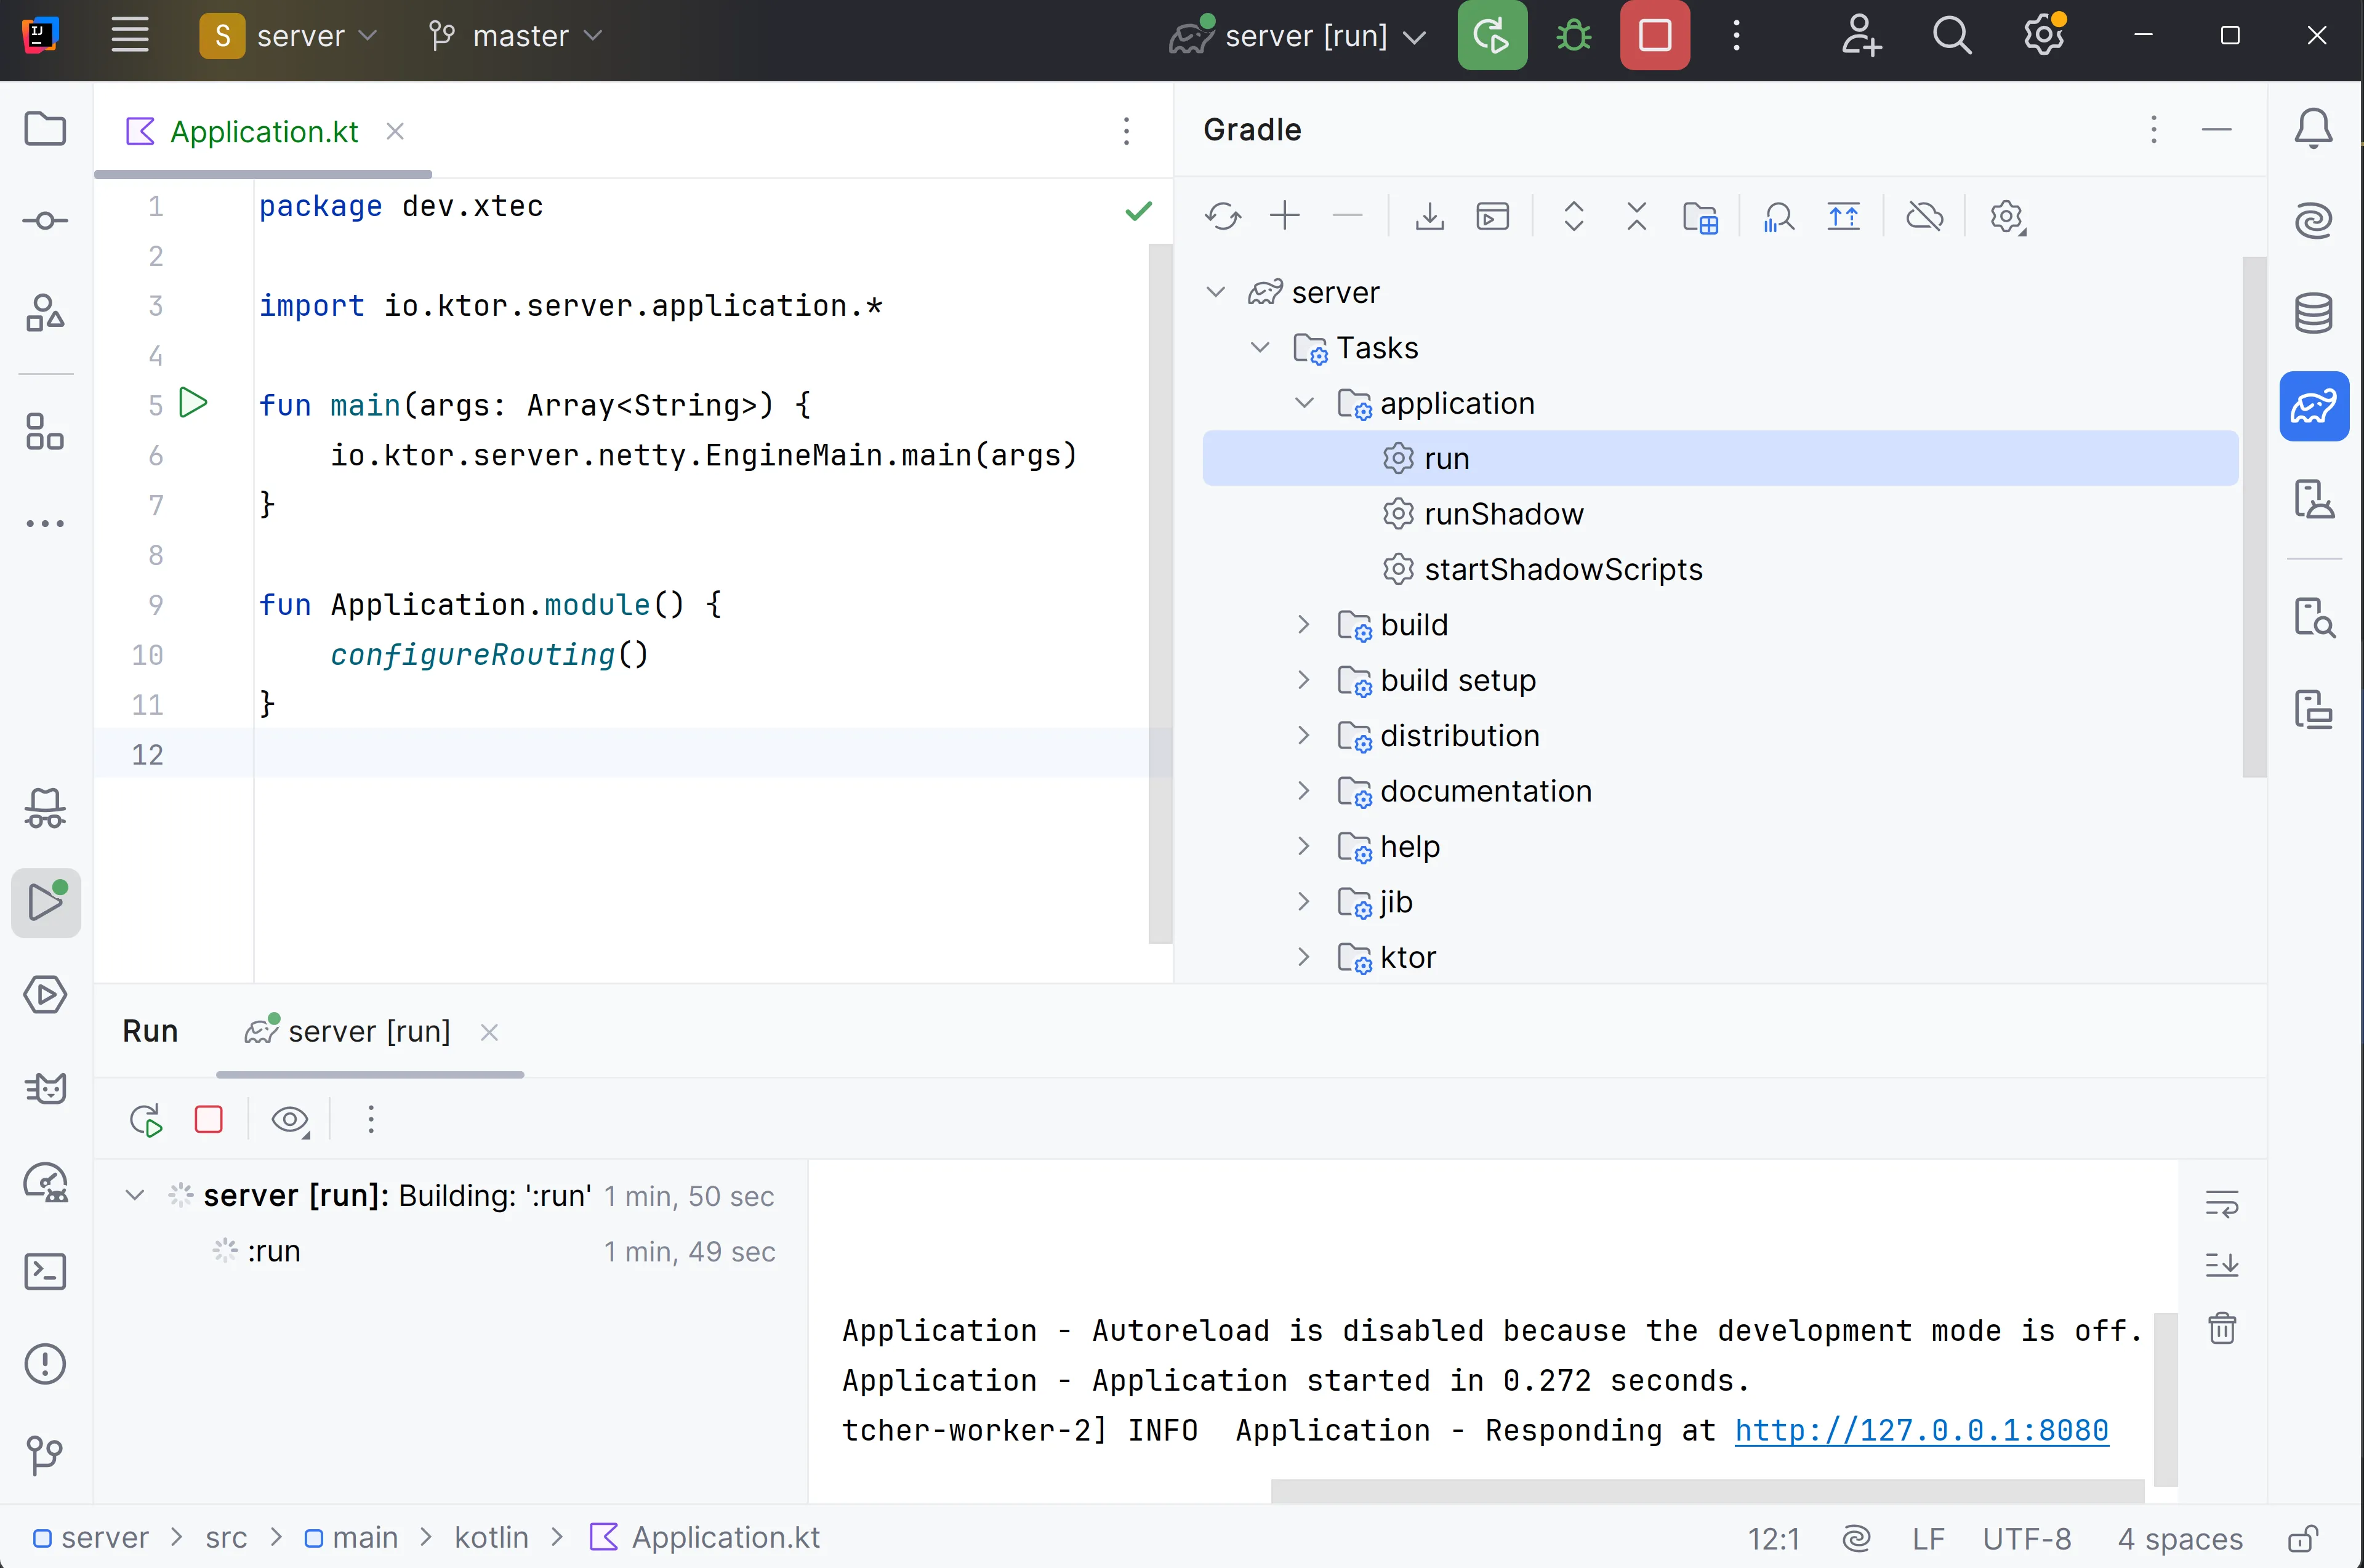2364x1568 pixels.
Task: Toggle Gradle offline mode
Action: pos(1924,216)
